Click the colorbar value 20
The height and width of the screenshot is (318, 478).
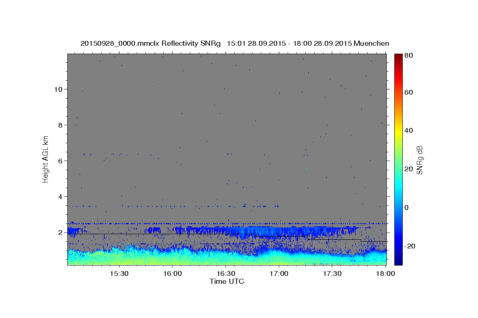409,169
